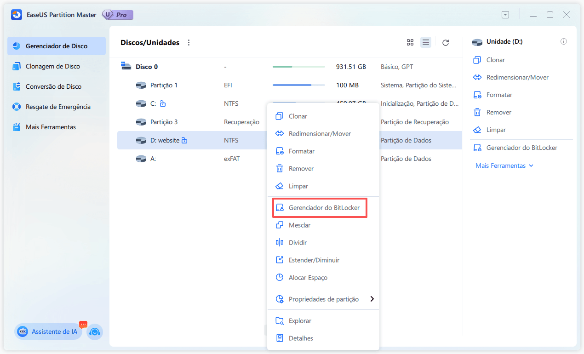Open the Assistente de IA button
The width and height of the screenshot is (584, 354).
click(x=48, y=331)
